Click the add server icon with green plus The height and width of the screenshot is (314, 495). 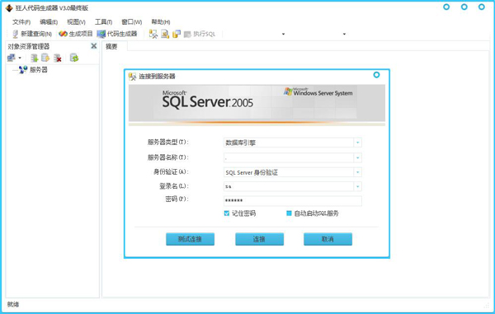click(x=34, y=58)
